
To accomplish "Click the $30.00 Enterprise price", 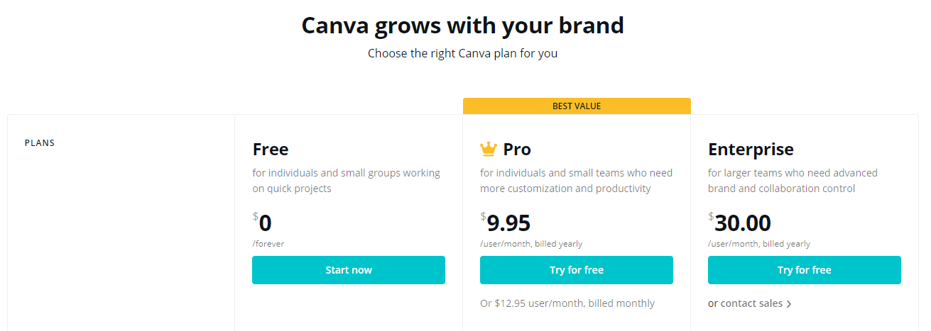I will pyautogui.click(x=739, y=223).
